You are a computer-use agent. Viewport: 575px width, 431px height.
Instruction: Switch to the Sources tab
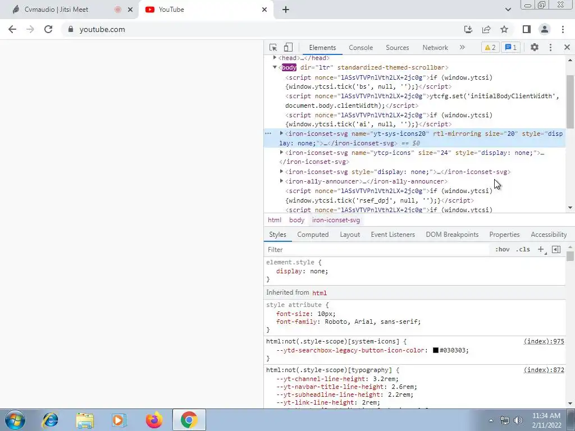397,48
